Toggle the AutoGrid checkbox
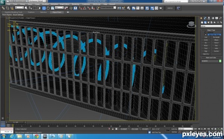This screenshot has width=224, height=139. pos(205,32)
